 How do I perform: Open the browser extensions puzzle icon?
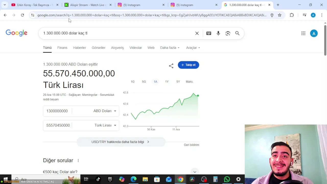click(x=292, y=15)
